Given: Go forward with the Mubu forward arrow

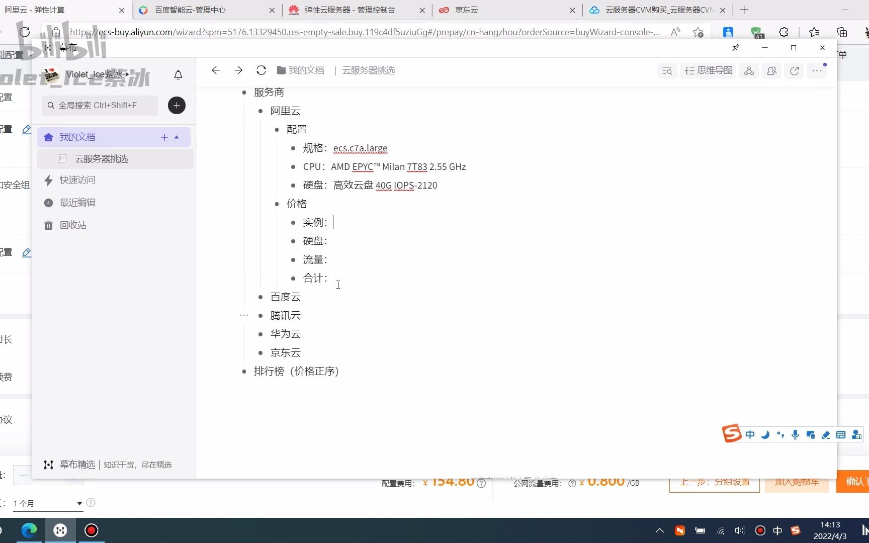Looking at the screenshot, I should [238, 70].
